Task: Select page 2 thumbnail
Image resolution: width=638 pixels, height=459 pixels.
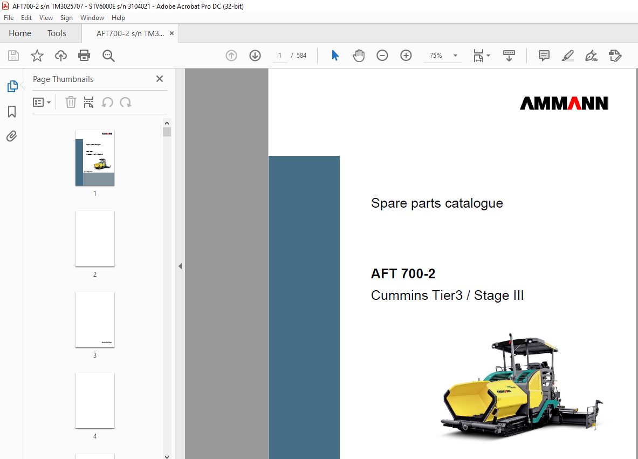Action: (x=95, y=238)
